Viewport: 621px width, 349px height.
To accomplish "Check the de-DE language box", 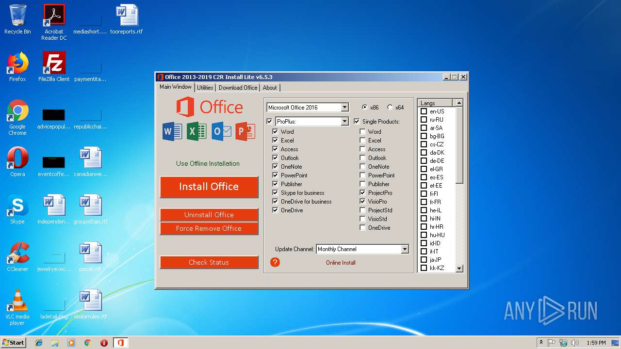I will point(424,161).
